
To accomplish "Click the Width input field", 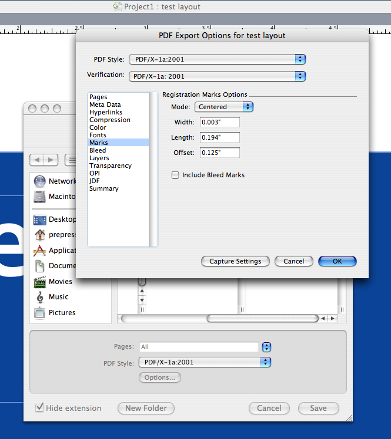I will [x=220, y=122].
